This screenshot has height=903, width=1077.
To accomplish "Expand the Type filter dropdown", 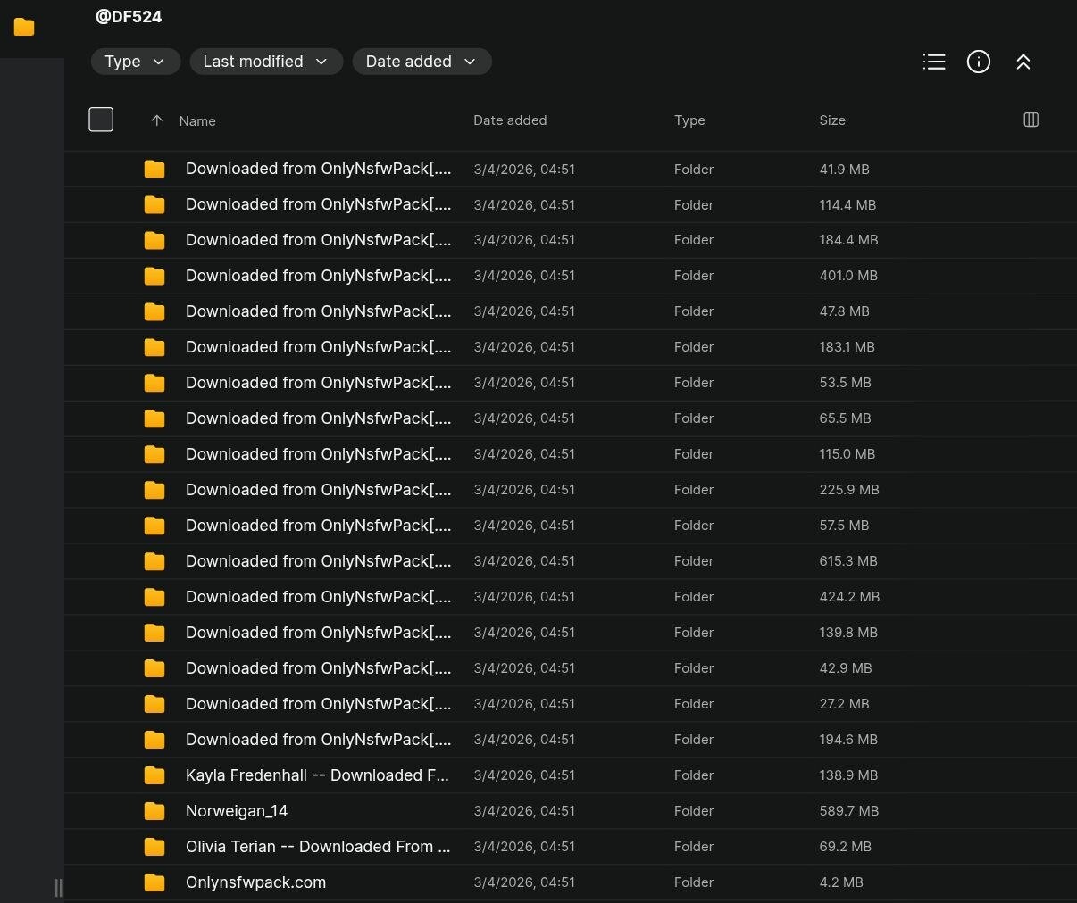I will point(135,62).
